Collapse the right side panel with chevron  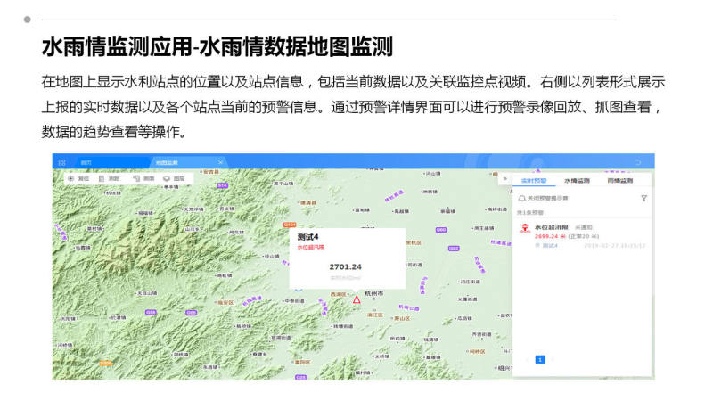[x=505, y=180]
